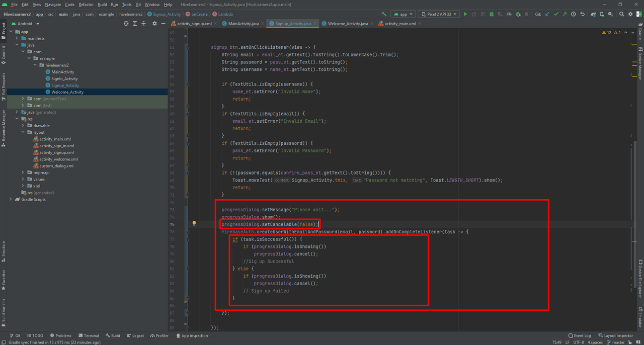Open the Device Manager toolbar icon
The width and height of the screenshot is (644, 345).
[x=602, y=14]
